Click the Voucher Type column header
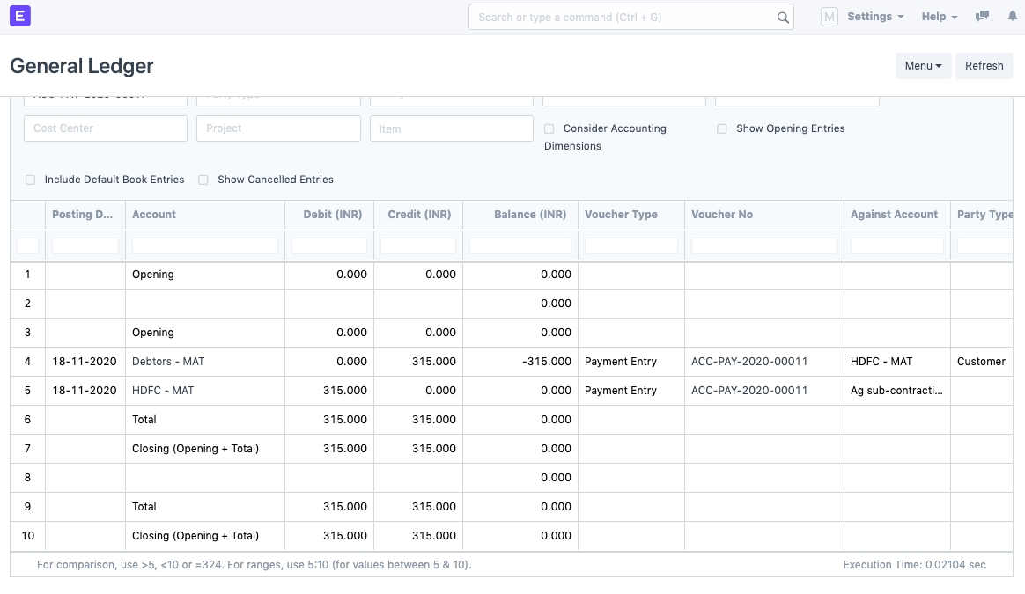 point(621,215)
